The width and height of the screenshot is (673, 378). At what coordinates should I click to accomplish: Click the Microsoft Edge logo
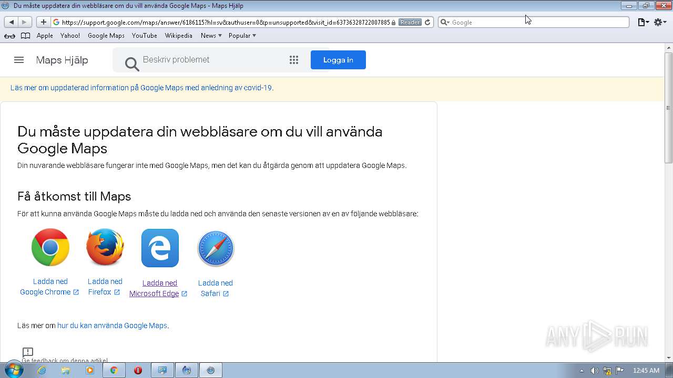click(160, 248)
